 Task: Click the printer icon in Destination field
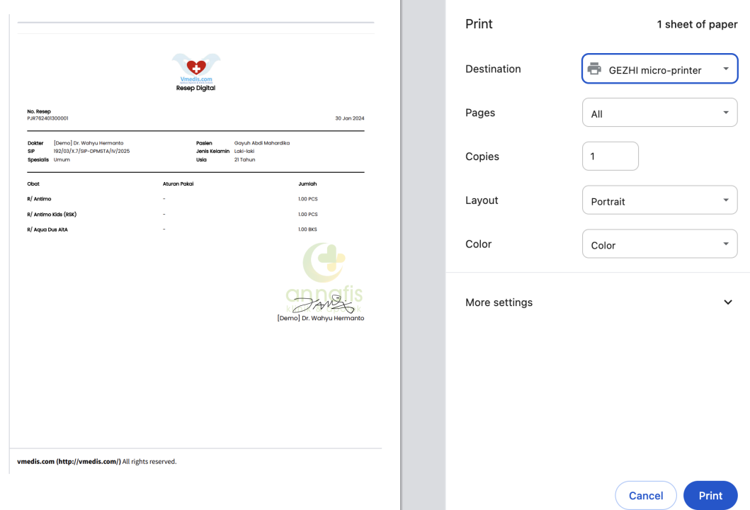[594, 69]
